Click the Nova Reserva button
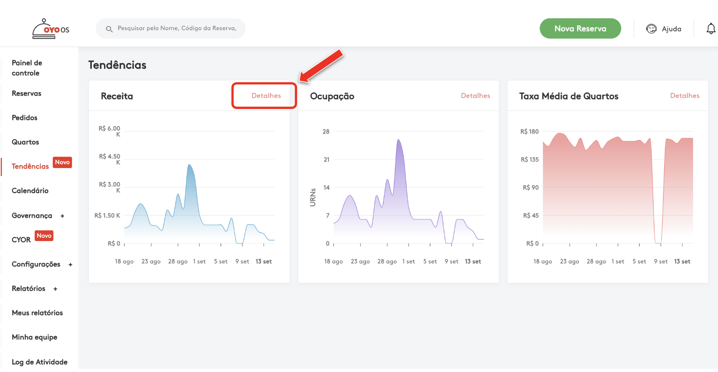Viewport: 718px width, 372px height. click(580, 29)
